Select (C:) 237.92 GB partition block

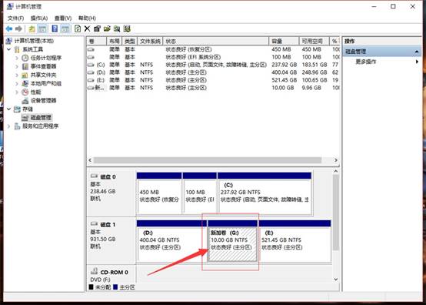click(265, 193)
